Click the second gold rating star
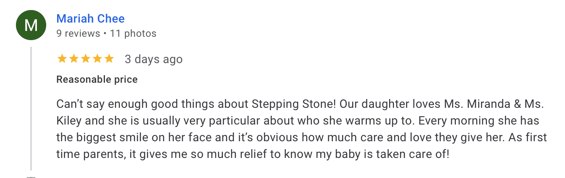This screenshot has height=178, width=565. click(74, 59)
